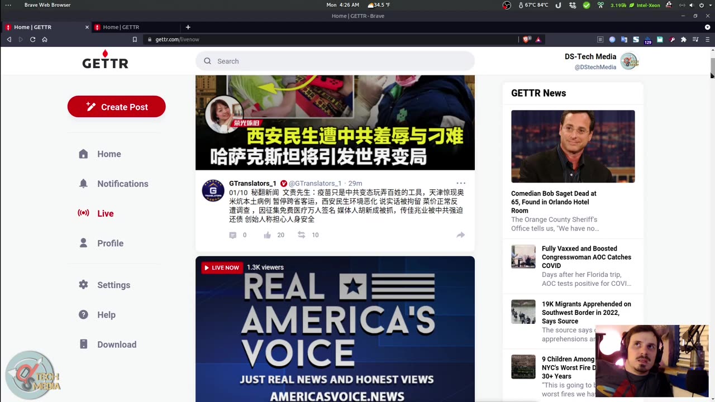This screenshot has width=715, height=402.
Task: Click Download in the sidebar
Action: tap(117, 344)
